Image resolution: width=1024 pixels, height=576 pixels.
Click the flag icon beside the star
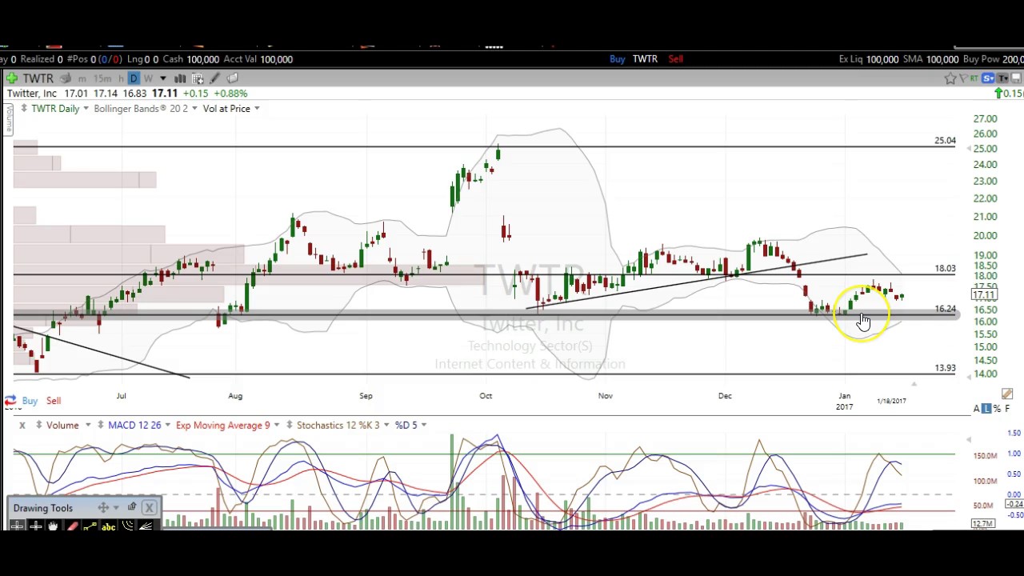point(963,78)
